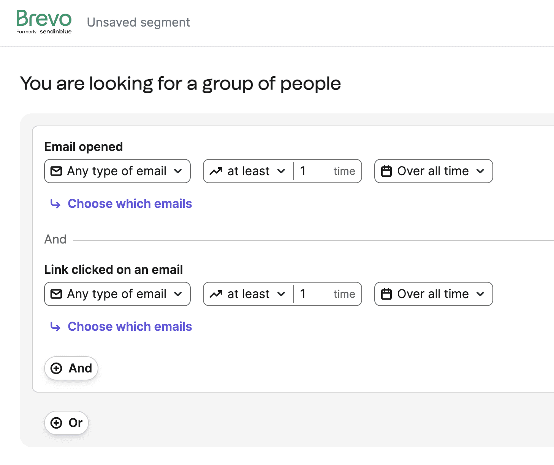This screenshot has height=465, width=554.
Task: Click the plus icon inside the And button
Action: coord(57,368)
